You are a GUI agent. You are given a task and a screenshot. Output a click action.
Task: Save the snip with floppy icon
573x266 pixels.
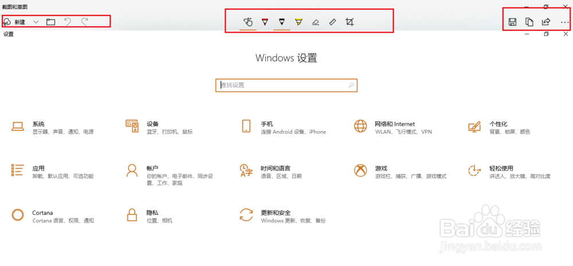512,22
